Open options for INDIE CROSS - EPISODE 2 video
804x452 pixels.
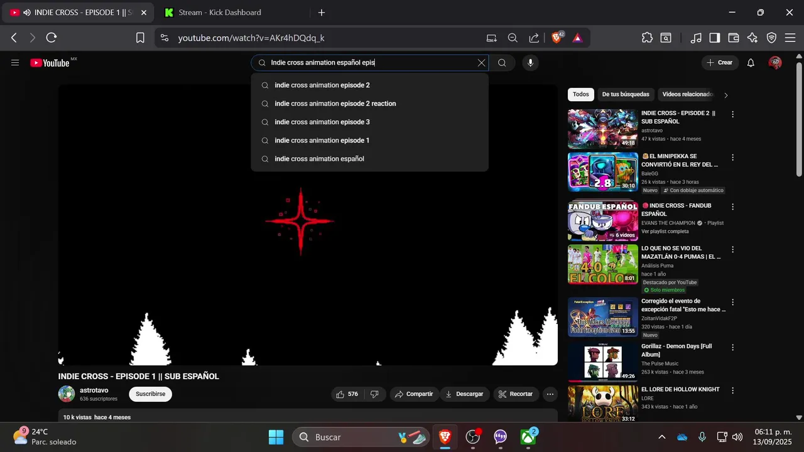pos(732,114)
